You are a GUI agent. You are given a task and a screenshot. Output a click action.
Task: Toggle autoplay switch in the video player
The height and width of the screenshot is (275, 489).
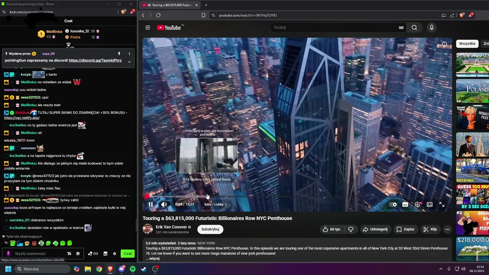[x=392, y=204]
